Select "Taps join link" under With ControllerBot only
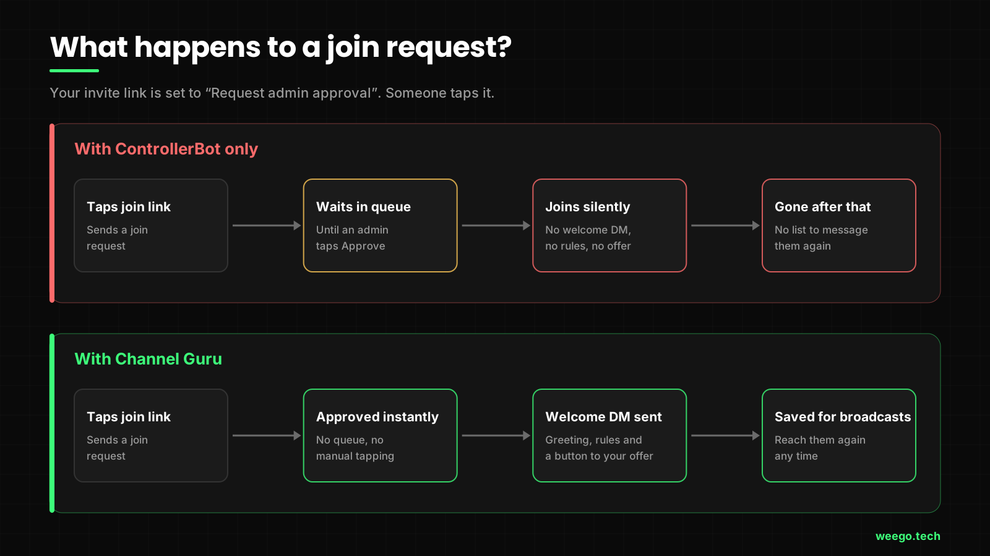 point(129,207)
